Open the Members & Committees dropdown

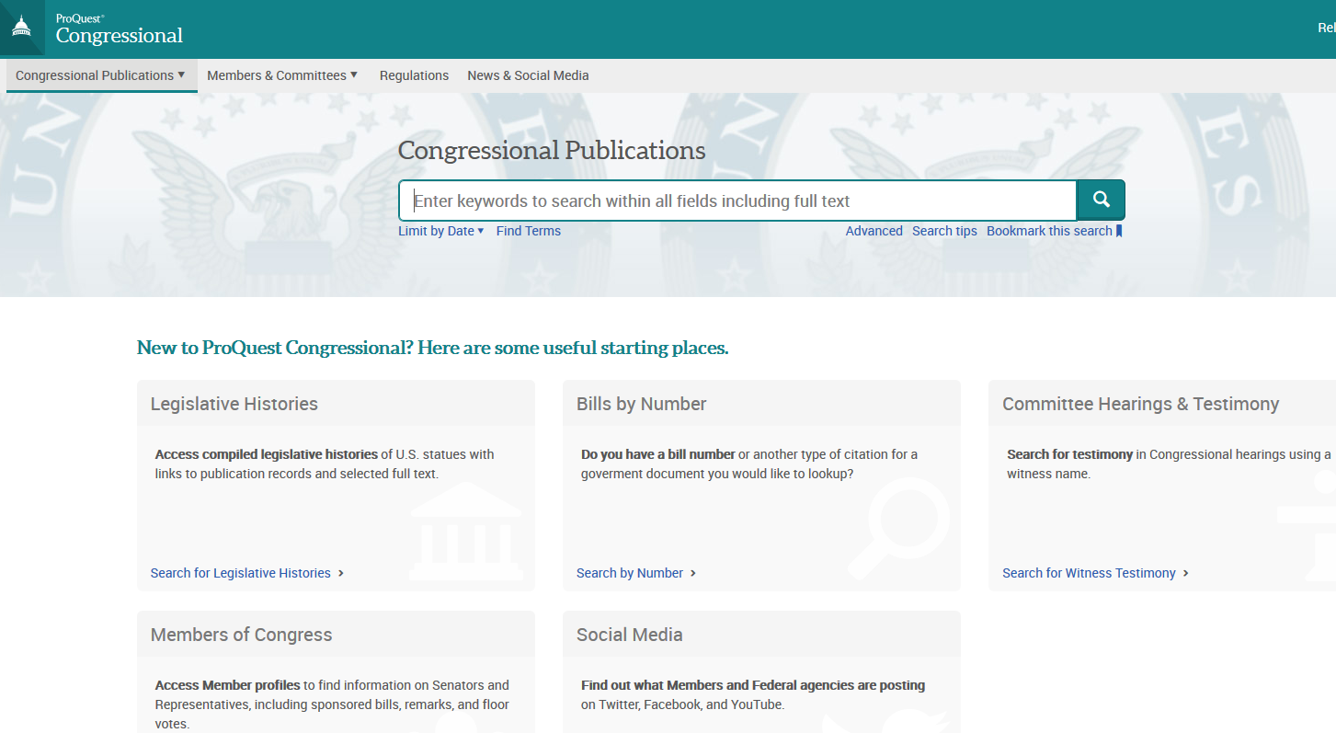coord(280,75)
